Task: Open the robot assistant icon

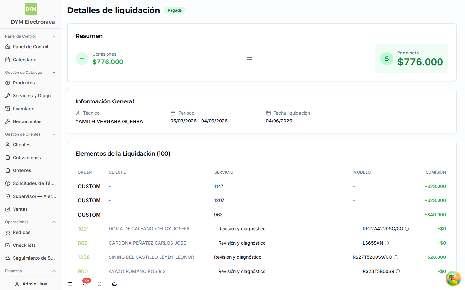Action: [114, 284]
